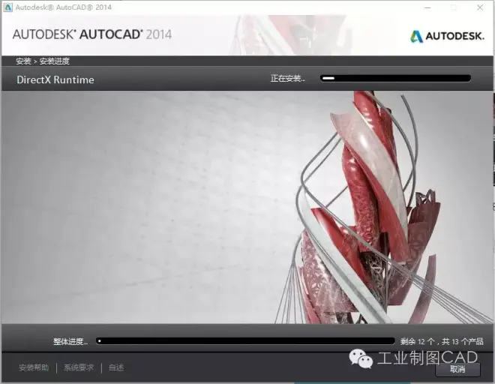This screenshot has width=495, height=384.
Task: Open the 自述 readme link
Action: [x=116, y=367]
